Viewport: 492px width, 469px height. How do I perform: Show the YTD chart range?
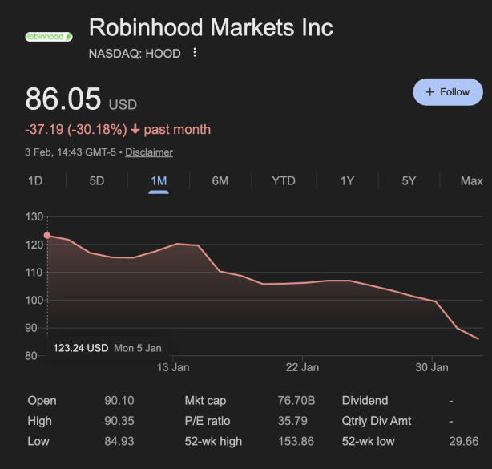point(284,180)
